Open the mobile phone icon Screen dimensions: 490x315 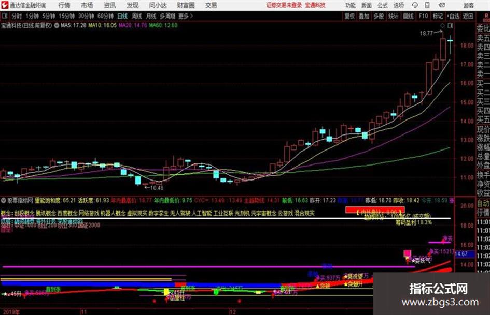[x=427, y=5]
